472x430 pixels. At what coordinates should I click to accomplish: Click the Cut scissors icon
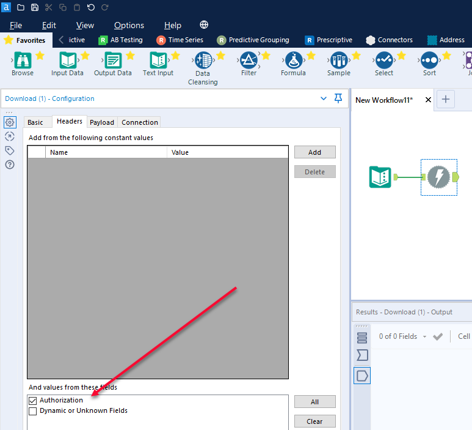(49, 7)
